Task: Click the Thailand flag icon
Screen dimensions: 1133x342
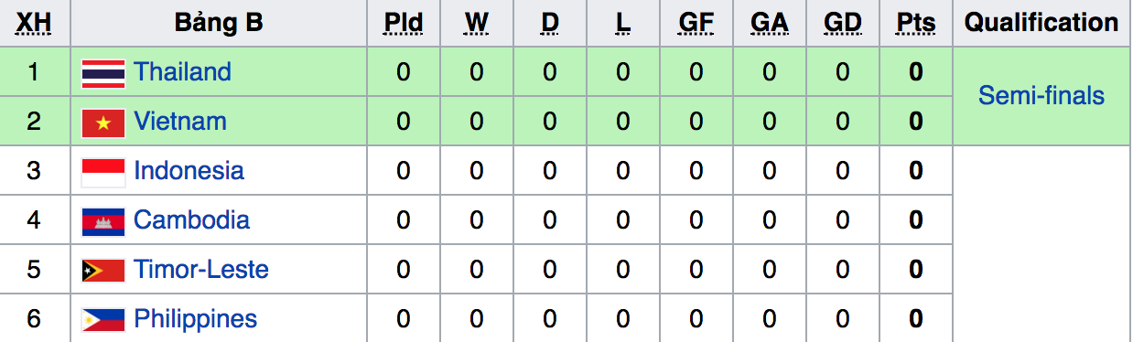Action: click(103, 73)
